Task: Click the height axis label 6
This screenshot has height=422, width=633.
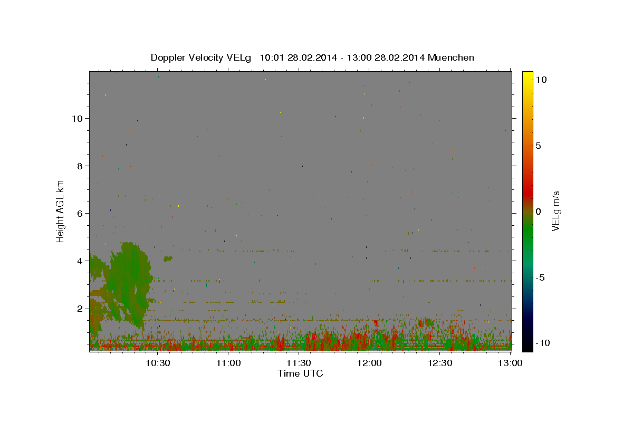Action: pos(81,214)
